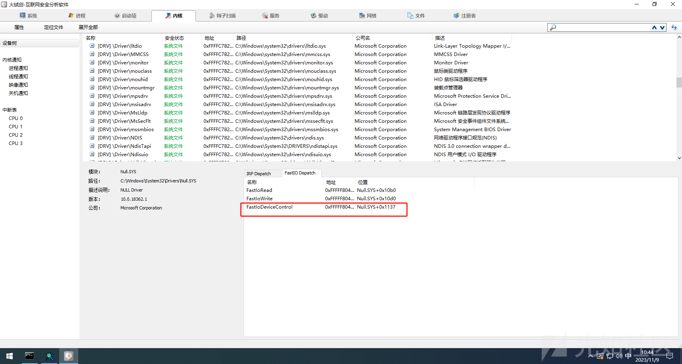Expand the \Driver\Ndisuio row
Viewport: 682px width, 364px height.
[x=92, y=154]
